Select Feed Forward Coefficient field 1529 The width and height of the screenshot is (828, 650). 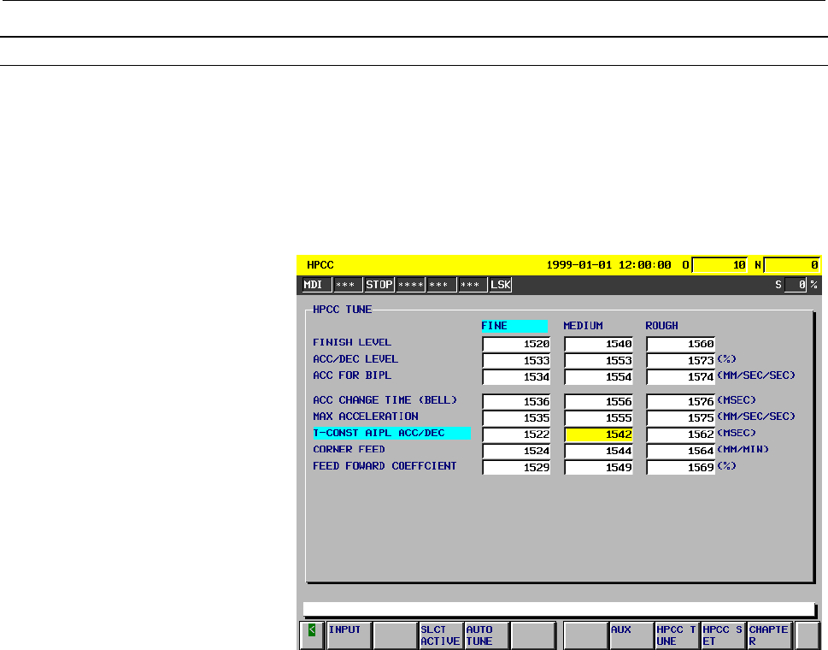516,467
